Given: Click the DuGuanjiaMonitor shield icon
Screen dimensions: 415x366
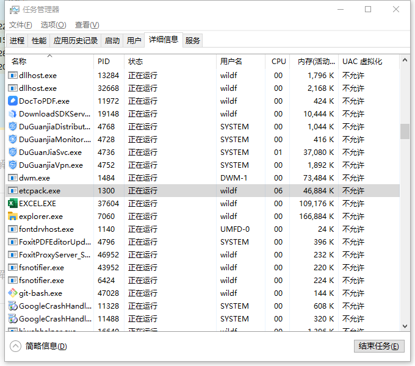Looking at the screenshot, I should tap(13, 139).
